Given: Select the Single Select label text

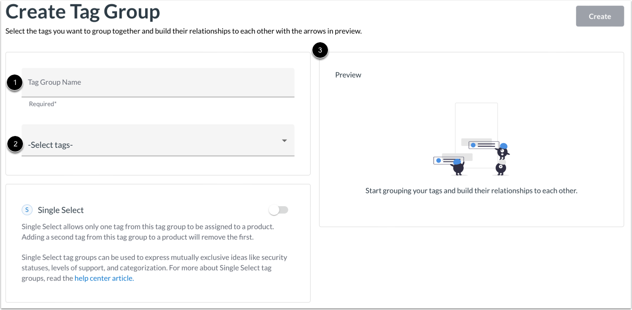Looking at the screenshot, I should click(x=60, y=209).
